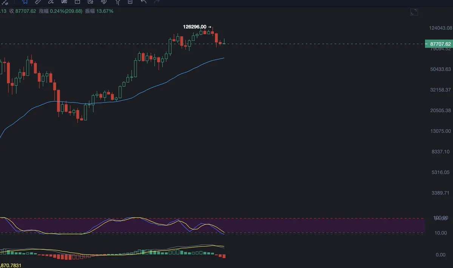
Task: Click the last red MACD histogram bar
Action: coord(224,256)
